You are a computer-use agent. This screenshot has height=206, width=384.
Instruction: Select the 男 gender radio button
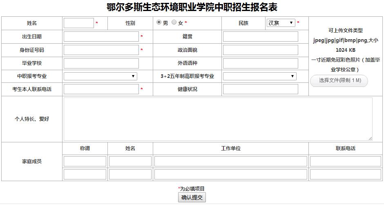(159, 22)
